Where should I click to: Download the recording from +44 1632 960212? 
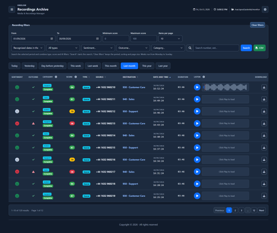coord(264,112)
